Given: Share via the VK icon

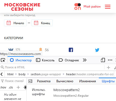Looking at the screenshot, I should click(x=11, y=50).
